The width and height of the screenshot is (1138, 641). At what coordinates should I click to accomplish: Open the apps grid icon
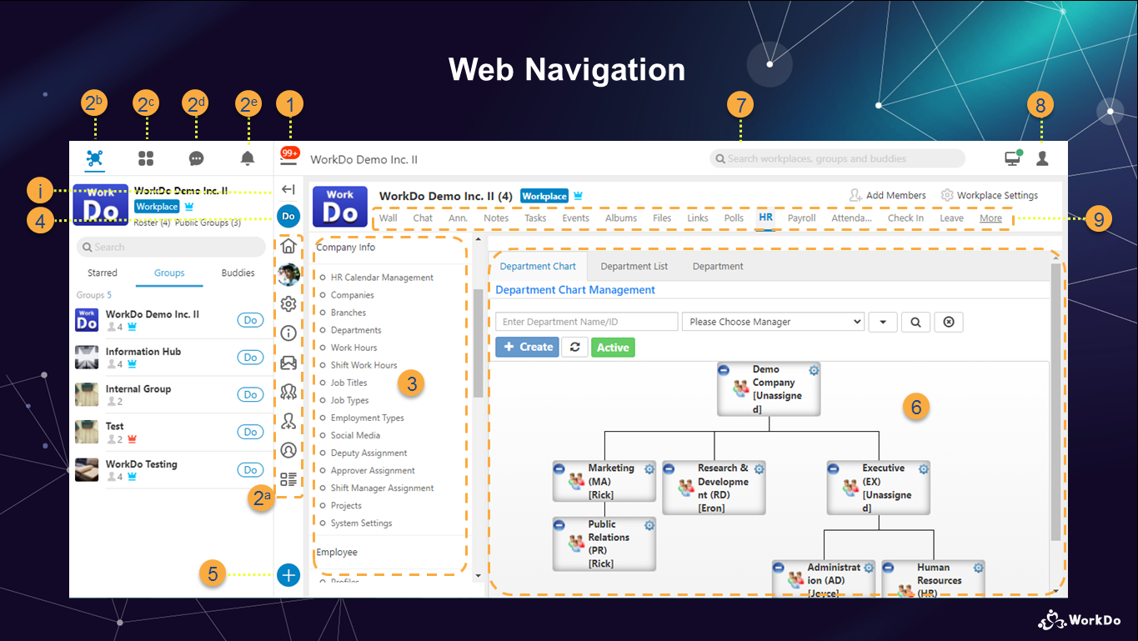pos(146,158)
